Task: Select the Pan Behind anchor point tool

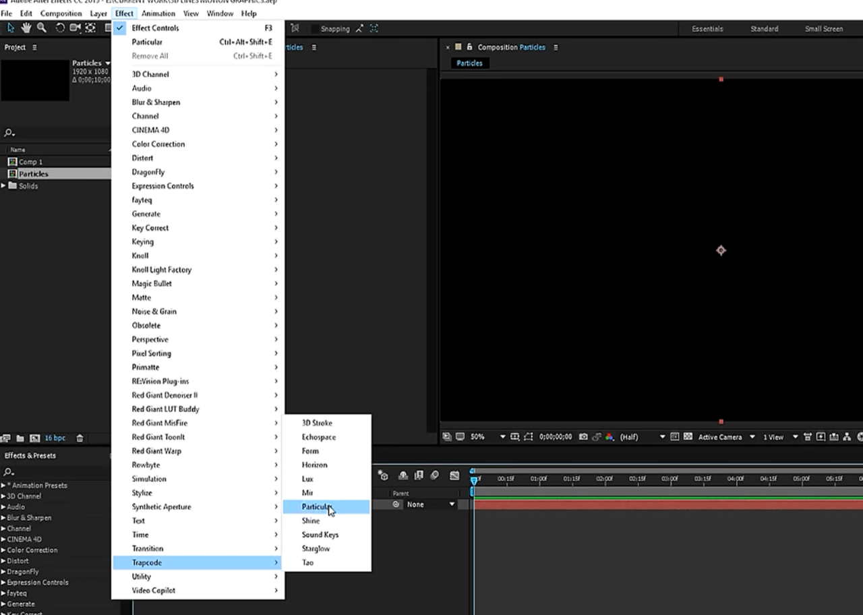Action: coord(90,28)
